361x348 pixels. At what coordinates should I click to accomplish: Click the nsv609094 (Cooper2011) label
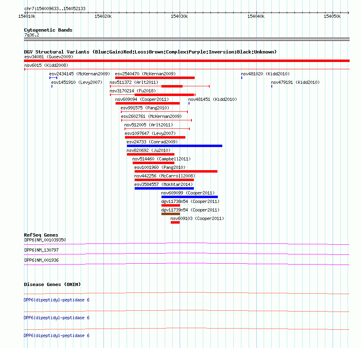click(142, 99)
